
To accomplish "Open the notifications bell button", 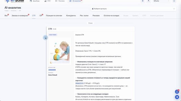I will click(x=177, y=92).
